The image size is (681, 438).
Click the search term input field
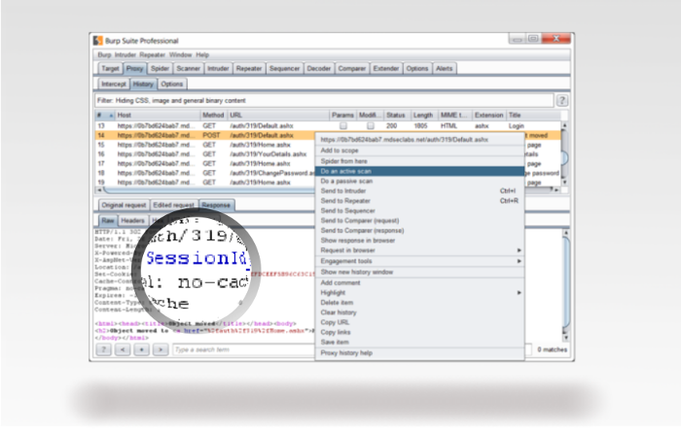(x=243, y=349)
